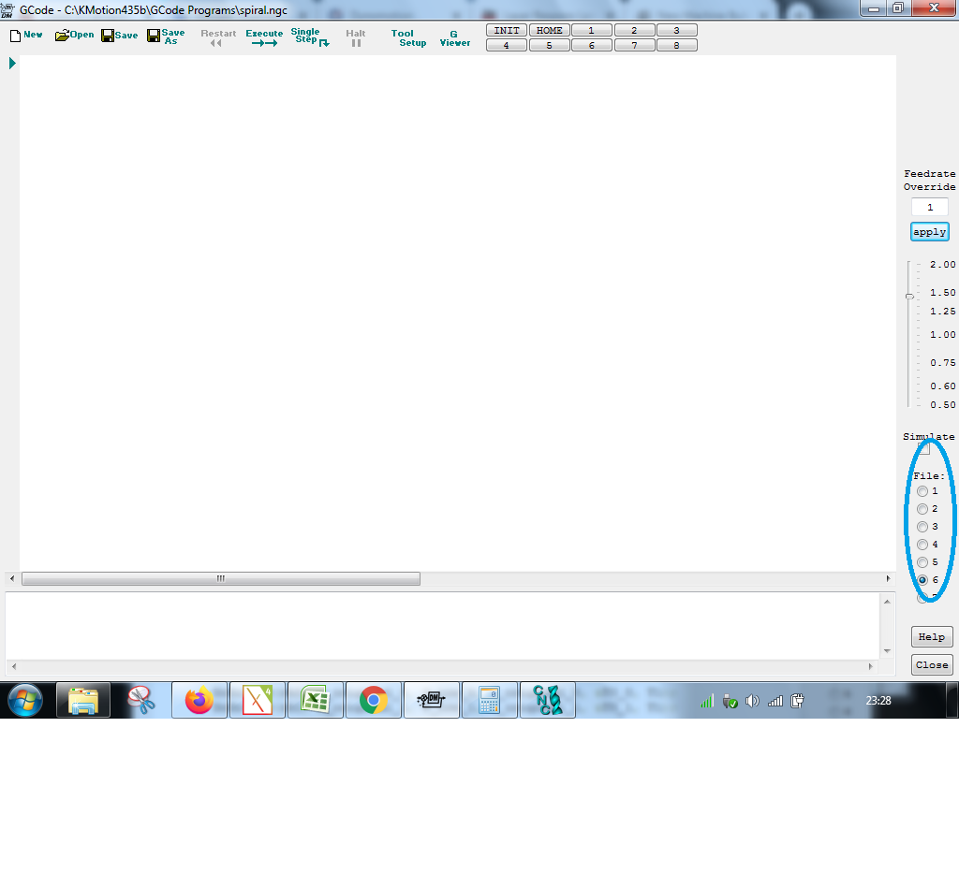This screenshot has width=959, height=873.
Task: Open Firefox from the taskbar
Action: tap(199, 700)
